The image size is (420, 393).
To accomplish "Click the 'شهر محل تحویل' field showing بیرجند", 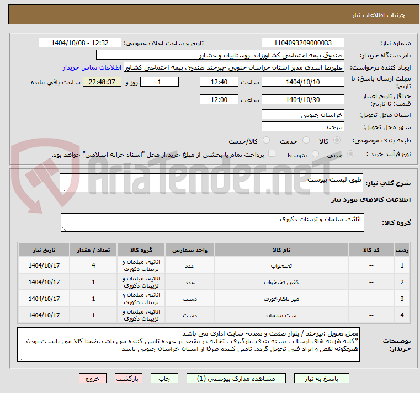I will coord(302,127).
